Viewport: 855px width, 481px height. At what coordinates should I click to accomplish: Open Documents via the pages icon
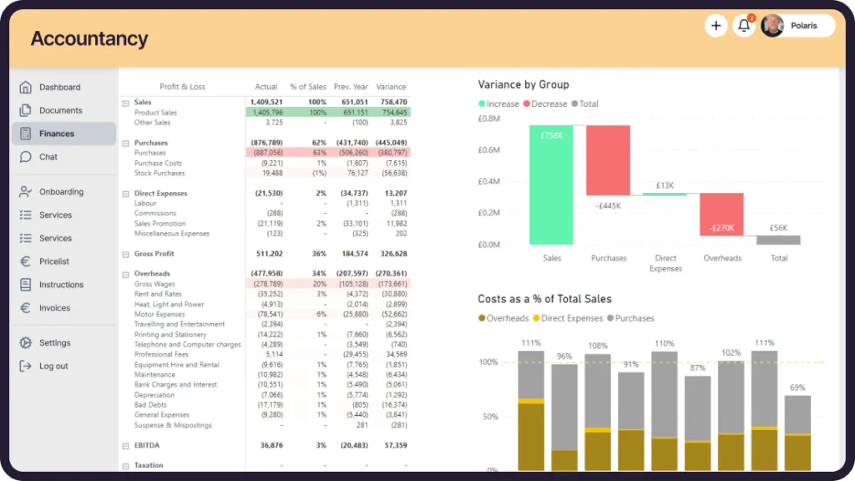click(28, 110)
